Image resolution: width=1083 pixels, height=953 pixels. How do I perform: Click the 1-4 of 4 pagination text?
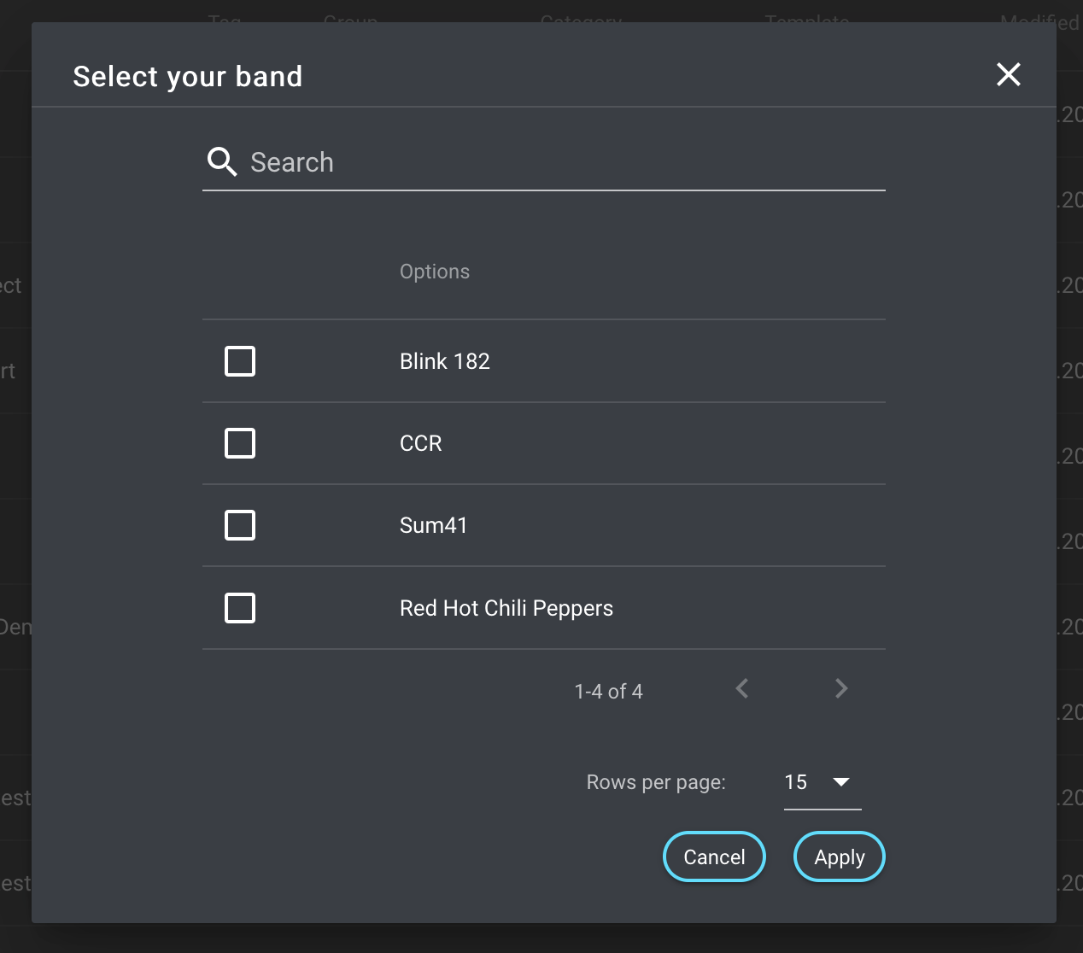608,692
